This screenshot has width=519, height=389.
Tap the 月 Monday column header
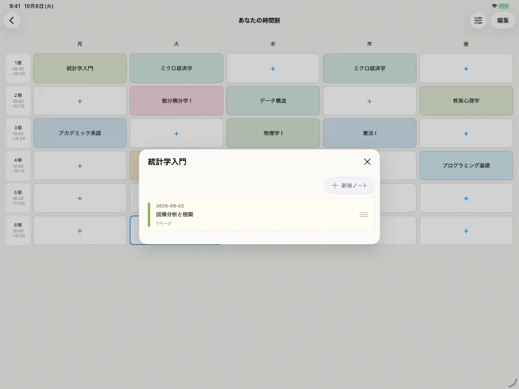tap(80, 44)
